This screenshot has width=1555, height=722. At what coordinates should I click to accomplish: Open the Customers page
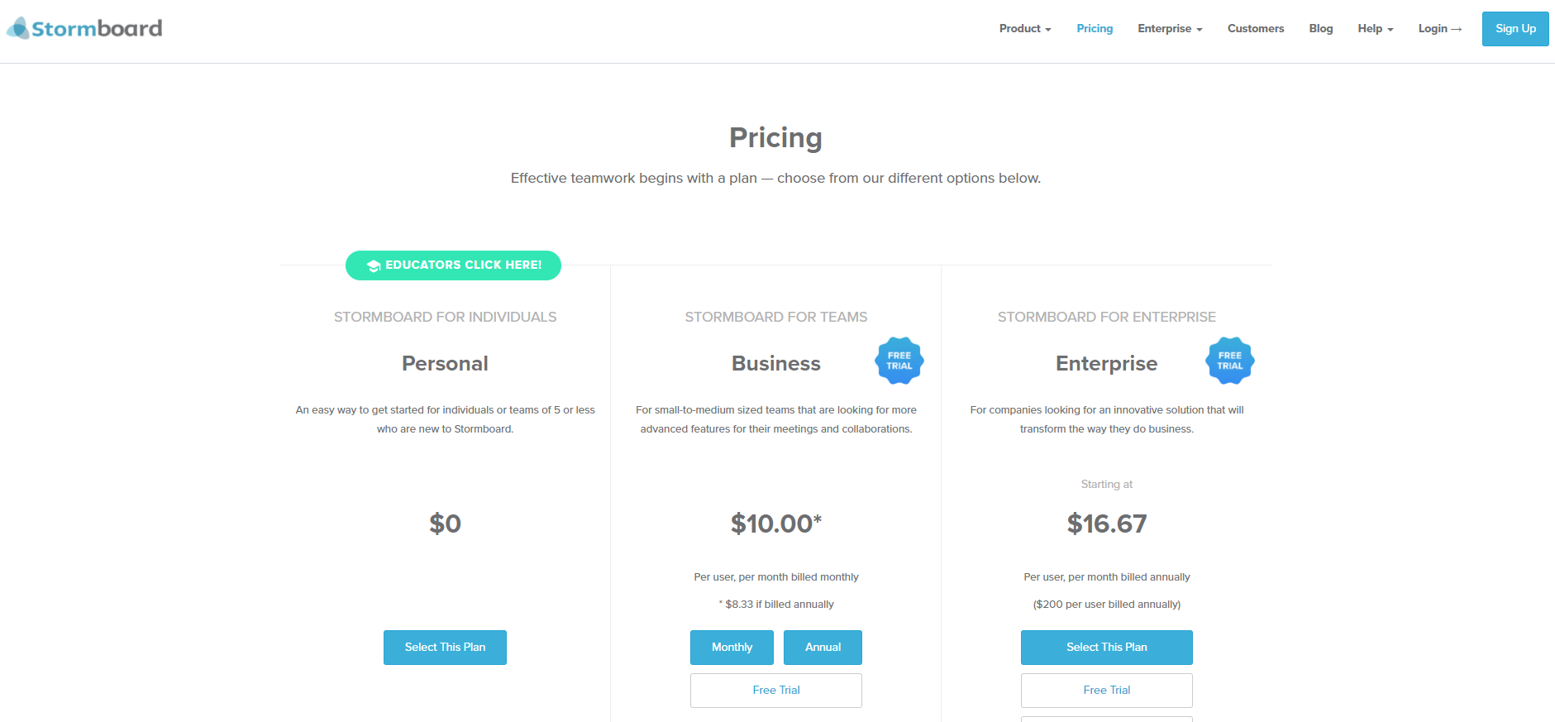(x=1255, y=29)
